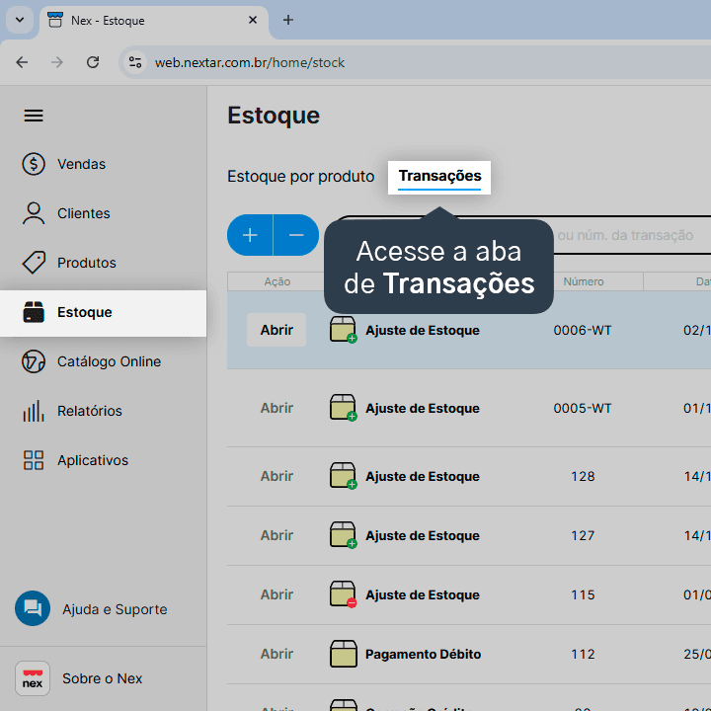
Task: Click the number 127 cell
Action: 583,535
